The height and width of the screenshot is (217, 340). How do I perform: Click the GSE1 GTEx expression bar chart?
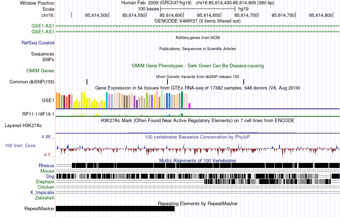(123, 100)
